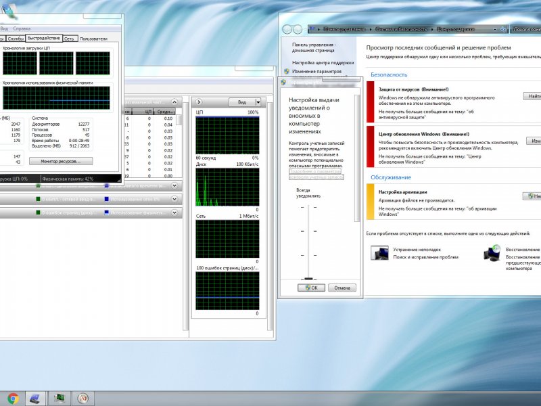The width and height of the screenshot is (541, 406).
Task: Click the blue network usage legend square
Action: click(x=107, y=199)
